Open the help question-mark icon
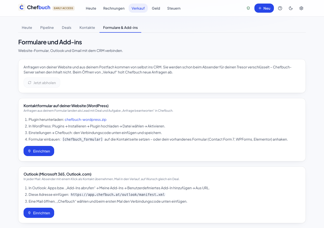Screen dimensions: 324x228 pos(280,8)
